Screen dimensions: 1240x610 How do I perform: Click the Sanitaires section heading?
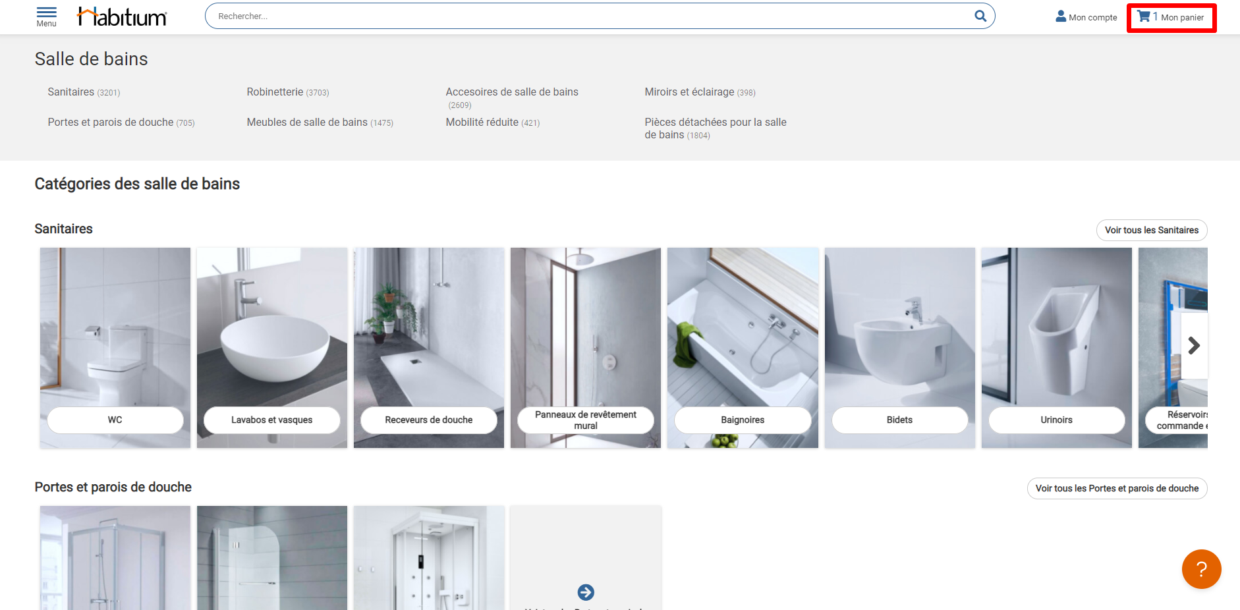click(64, 229)
